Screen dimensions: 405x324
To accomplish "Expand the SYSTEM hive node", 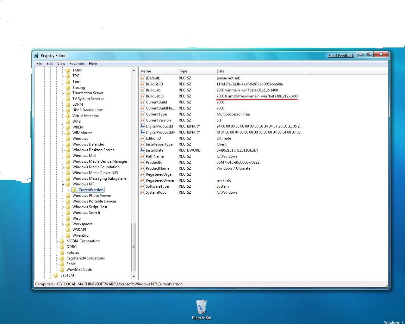I will (51, 275).
